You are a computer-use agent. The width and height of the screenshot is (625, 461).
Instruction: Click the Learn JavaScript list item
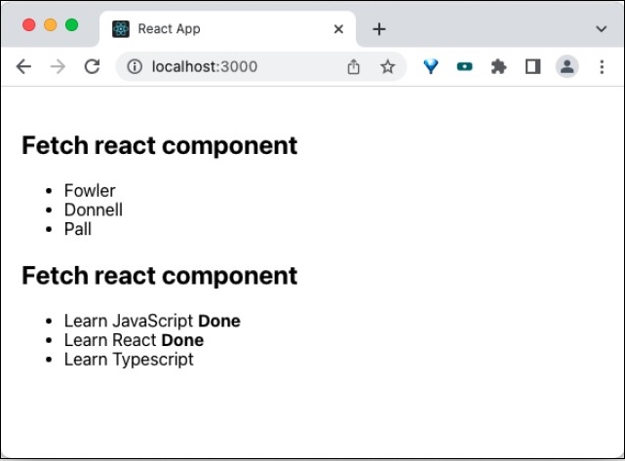click(x=129, y=321)
